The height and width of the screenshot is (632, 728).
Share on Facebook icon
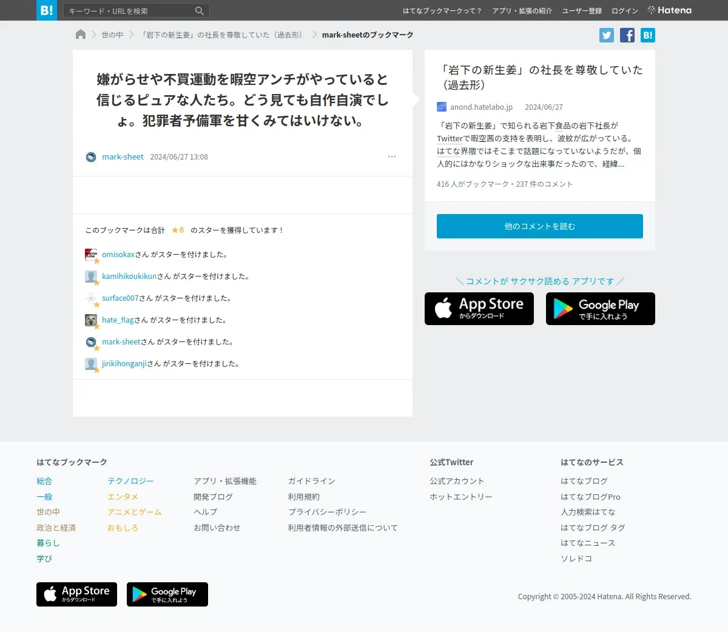627,35
